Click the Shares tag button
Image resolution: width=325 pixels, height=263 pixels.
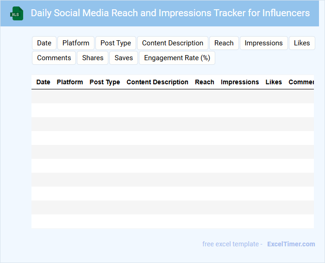(x=93, y=58)
